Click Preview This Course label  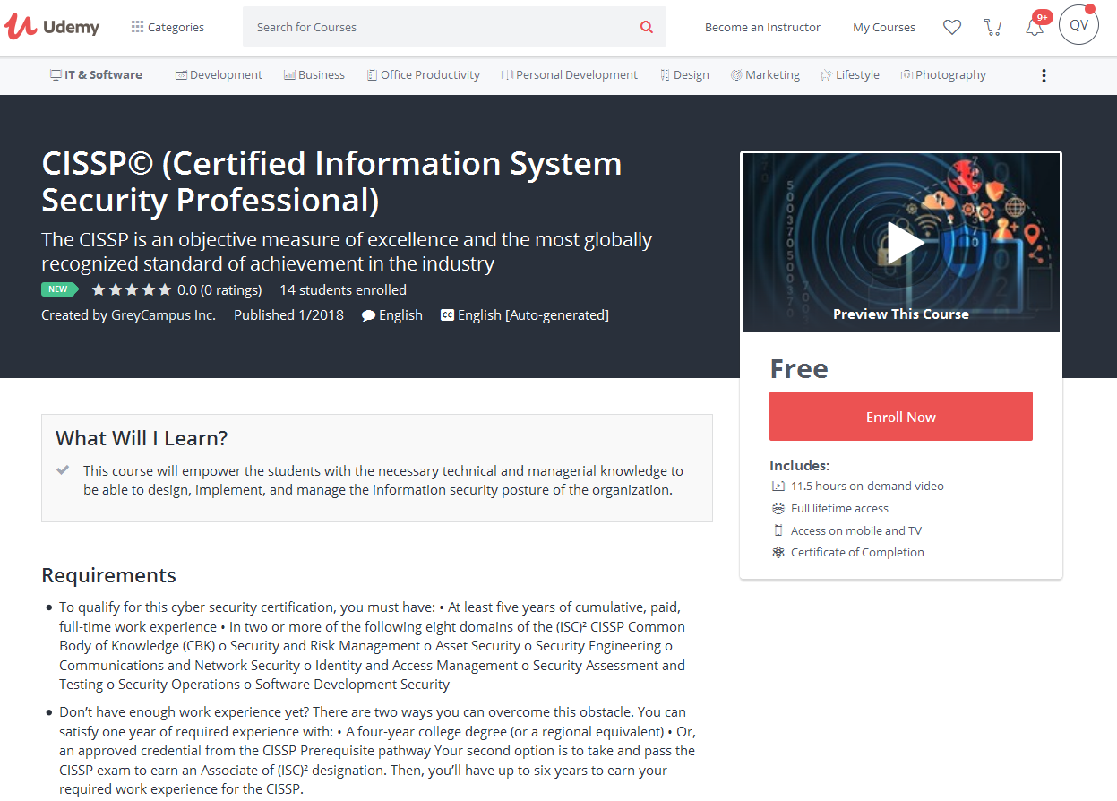coord(901,314)
